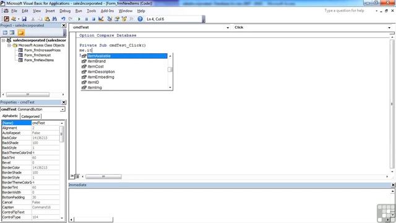Open the Edit menu
Image resolution: width=396 pixels, height=223 pixels.
[x=25, y=11]
